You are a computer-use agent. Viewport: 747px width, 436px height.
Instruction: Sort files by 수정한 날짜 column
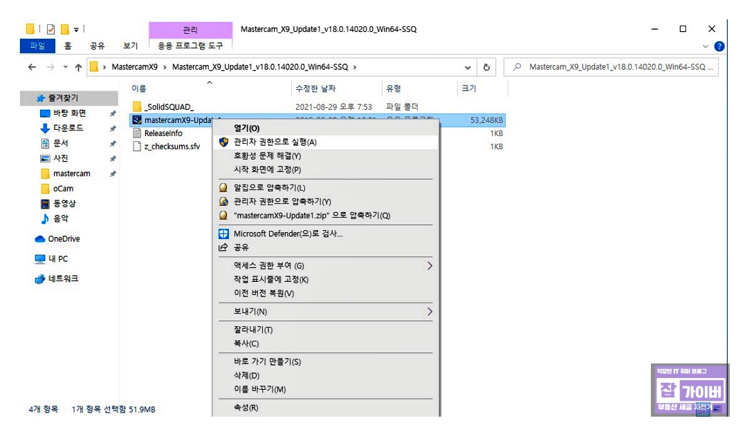pos(315,88)
